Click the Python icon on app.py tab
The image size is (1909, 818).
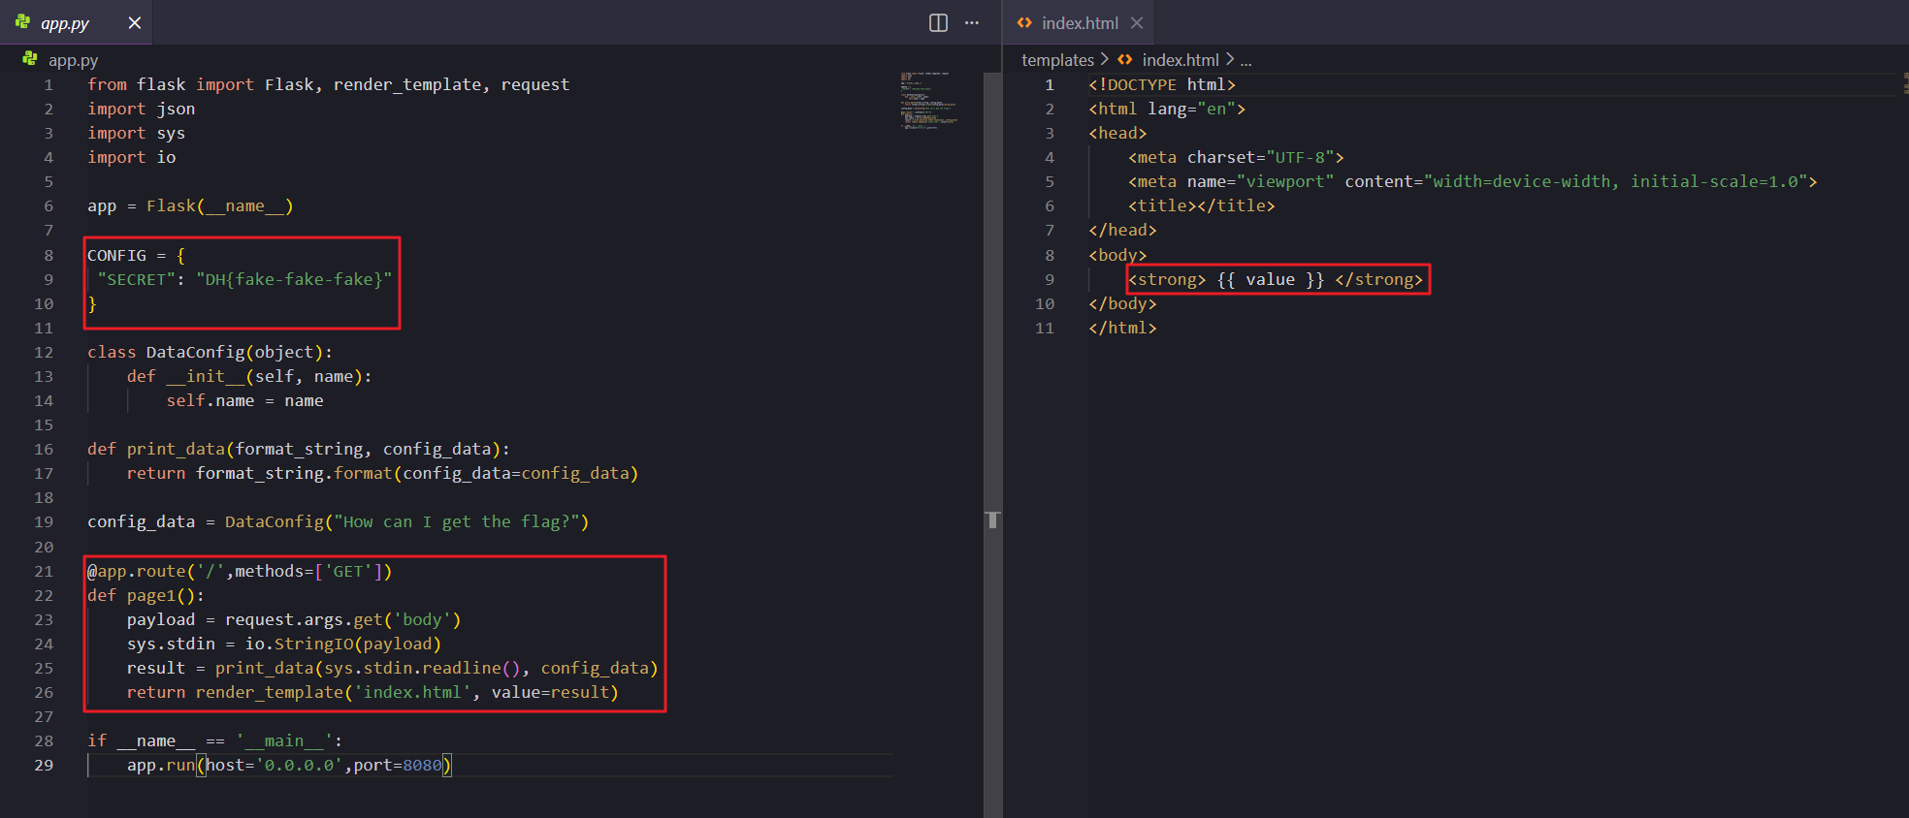(x=22, y=21)
